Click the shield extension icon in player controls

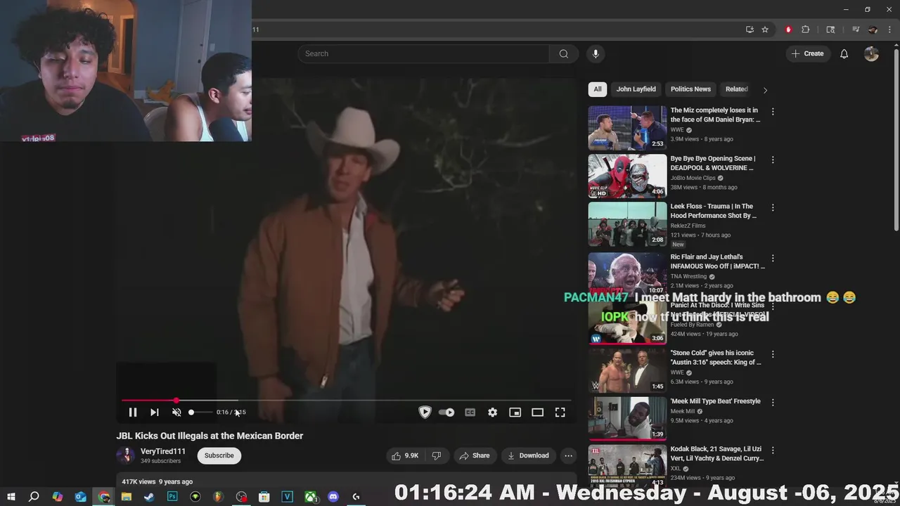pyautogui.click(x=425, y=413)
